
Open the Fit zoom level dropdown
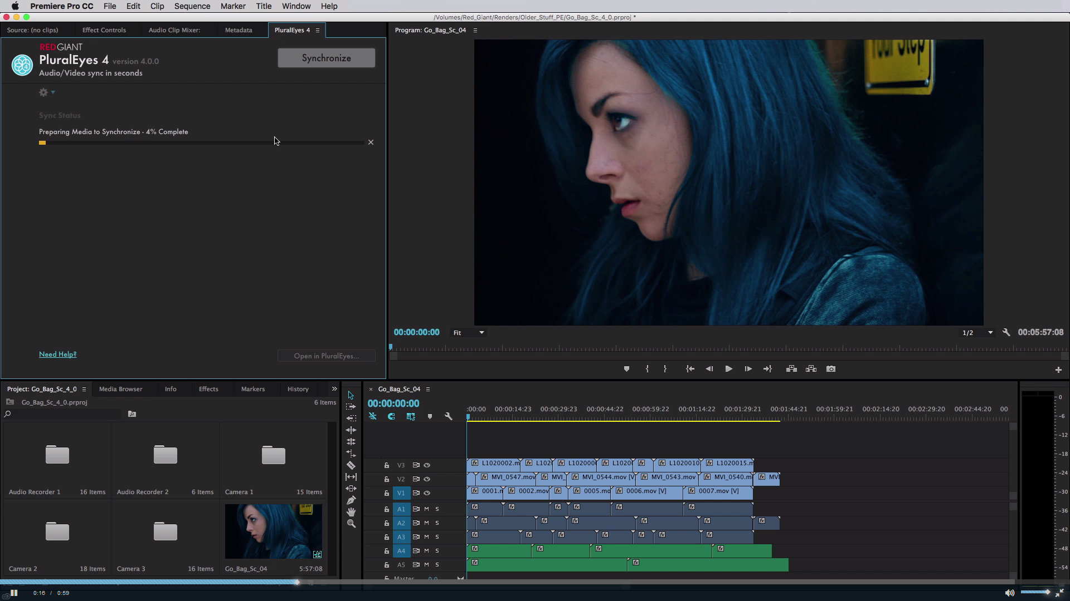[x=468, y=333]
